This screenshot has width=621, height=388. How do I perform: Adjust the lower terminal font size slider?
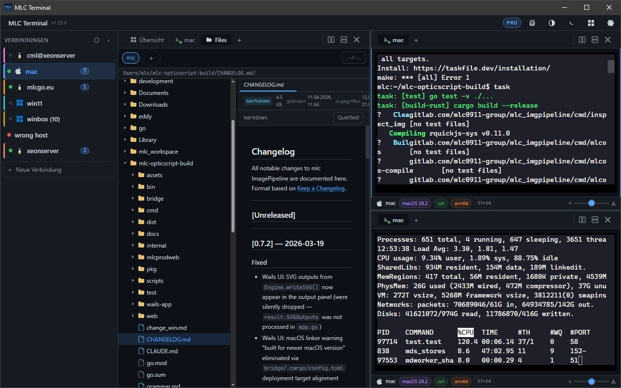591,381
